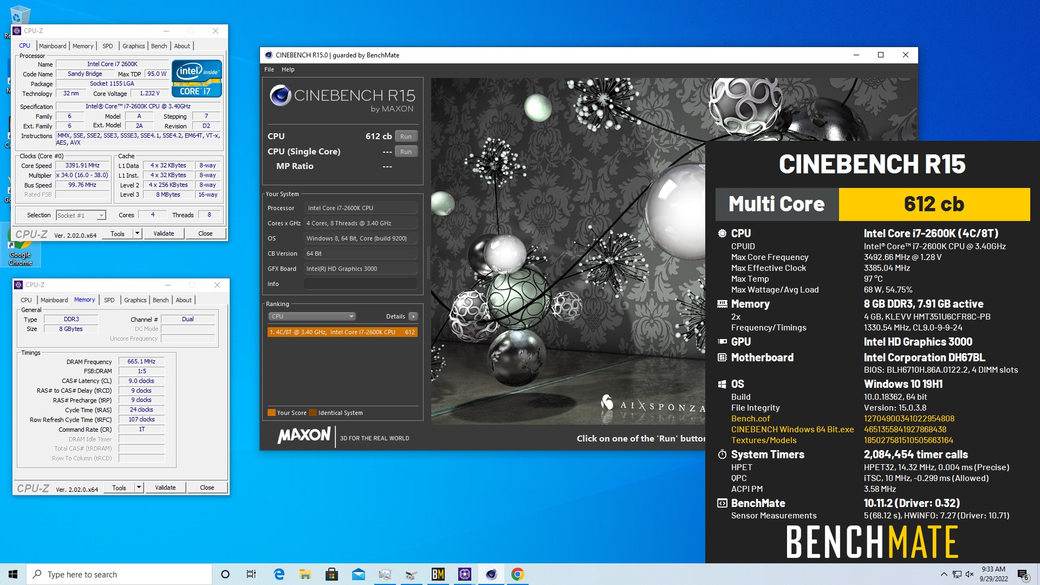The width and height of the screenshot is (1040, 585).
Task: Select ranking entry Intel Core i7-2600K 612
Action: [x=342, y=332]
